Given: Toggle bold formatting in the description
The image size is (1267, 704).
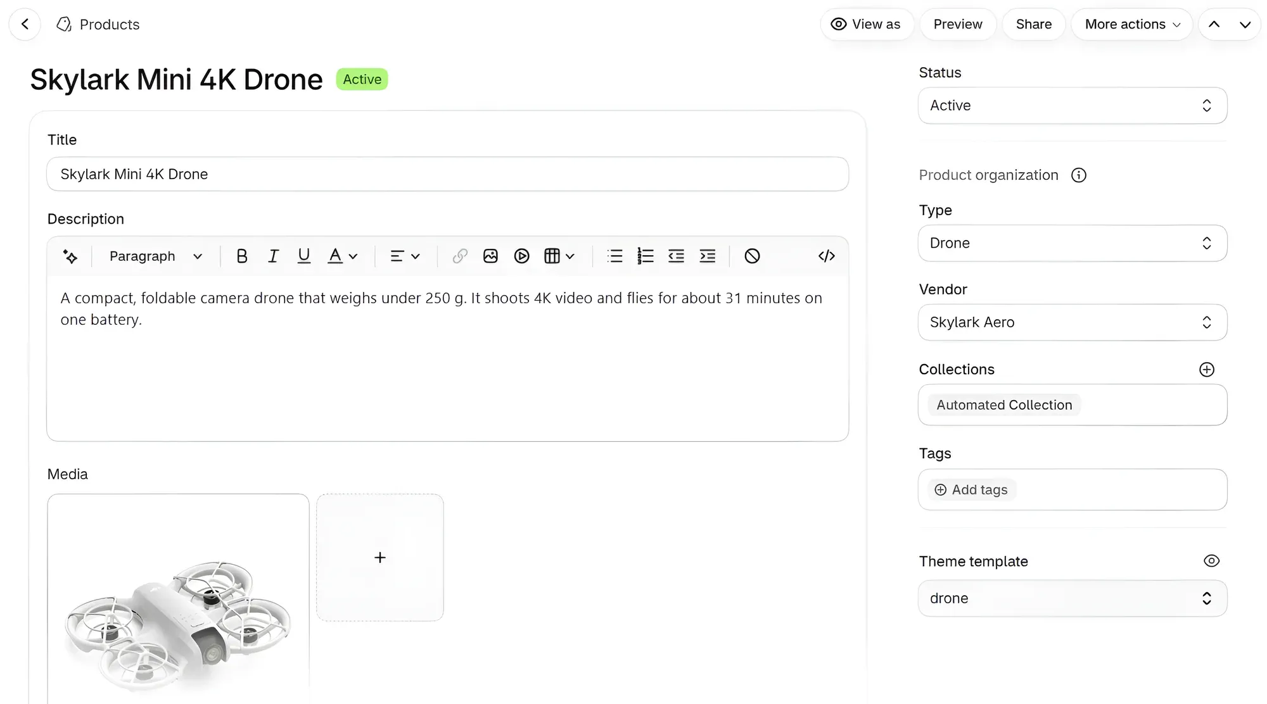Looking at the screenshot, I should (x=241, y=256).
